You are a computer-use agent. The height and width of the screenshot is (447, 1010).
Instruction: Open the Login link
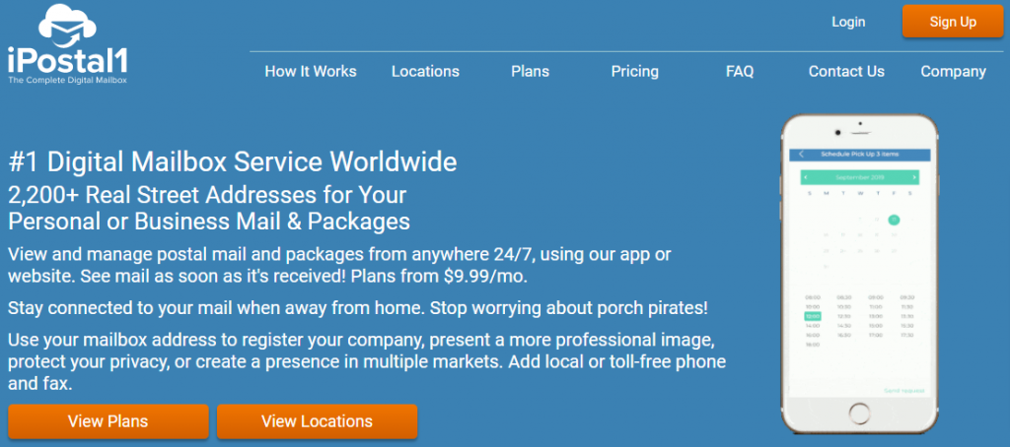847,22
